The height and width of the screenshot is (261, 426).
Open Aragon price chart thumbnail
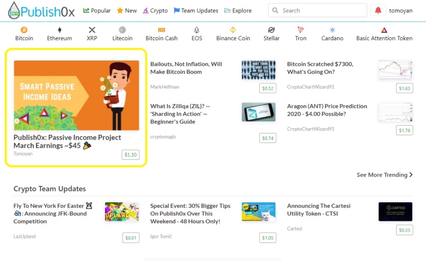[x=395, y=112]
